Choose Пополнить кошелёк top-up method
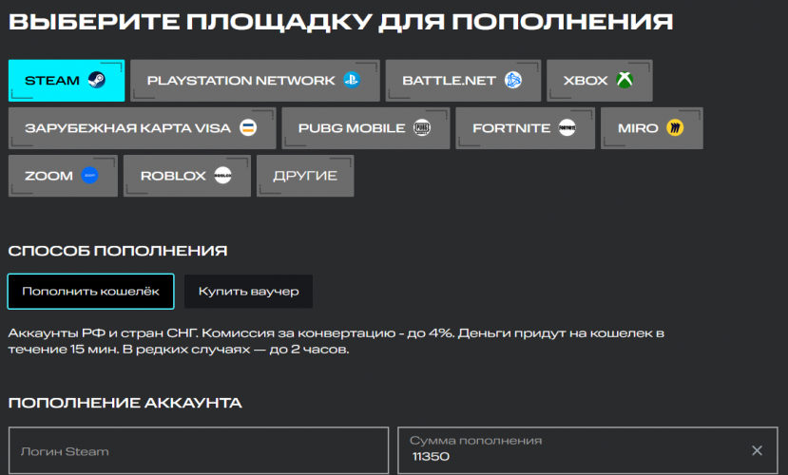This screenshot has width=788, height=475. point(90,292)
